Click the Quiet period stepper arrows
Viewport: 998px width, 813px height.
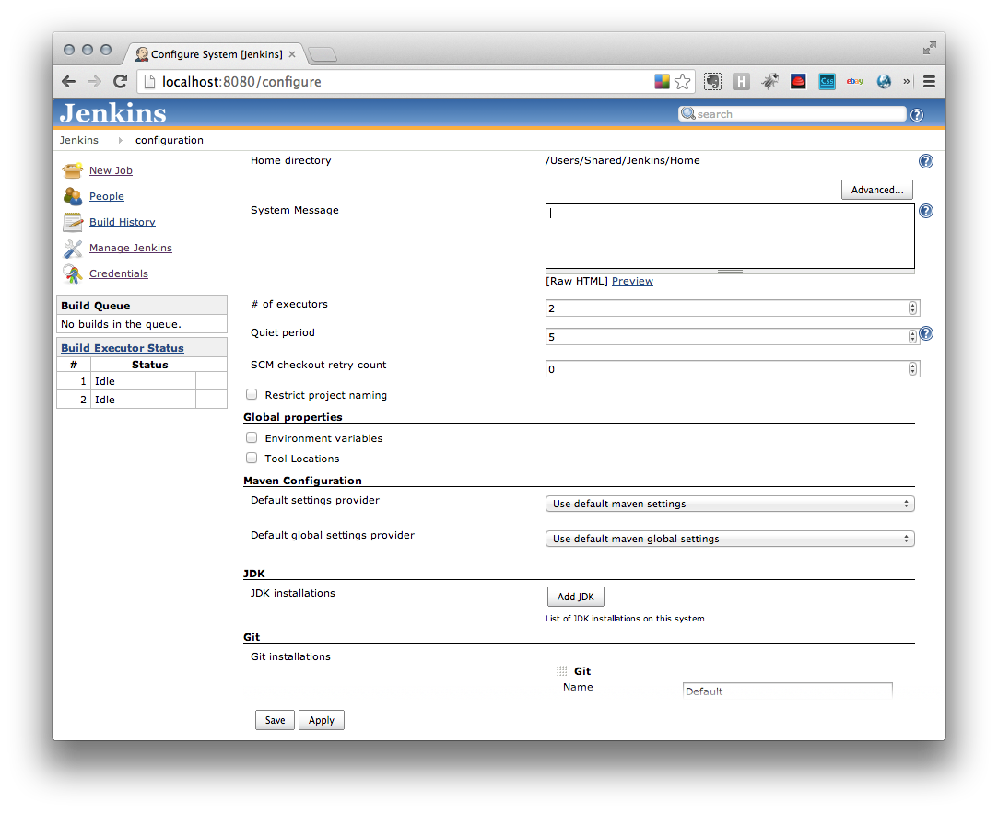click(912, 336)
